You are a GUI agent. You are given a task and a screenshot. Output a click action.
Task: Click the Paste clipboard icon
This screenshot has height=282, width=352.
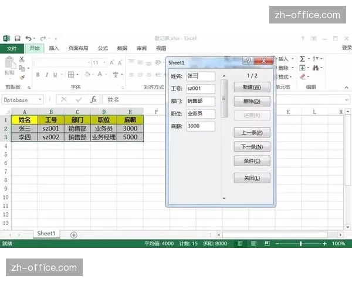point(9,63)
